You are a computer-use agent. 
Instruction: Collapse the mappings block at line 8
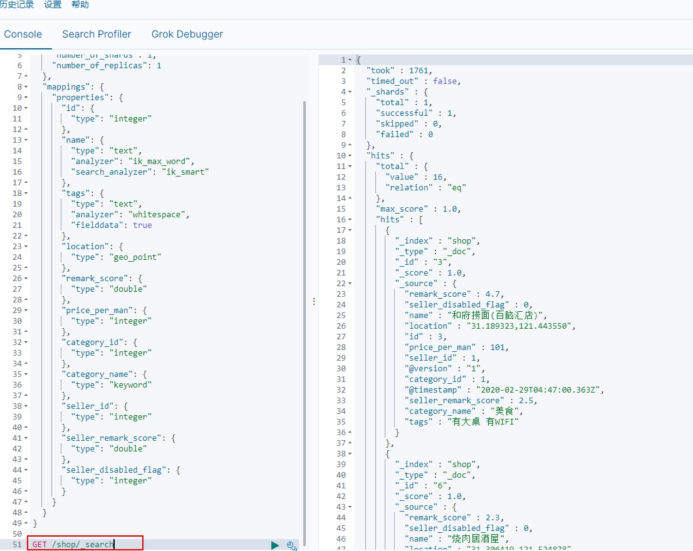pos(26,87)
